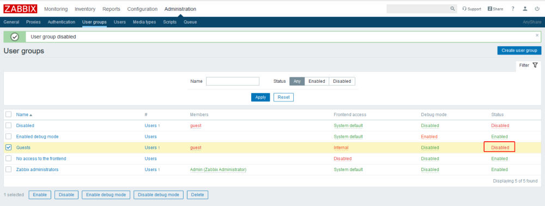Open the Guests user group
545x206 pixels.
pyautogui.click(x=23, y=148)
